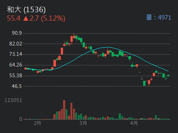Click the 64.26 price axis label
The width and height of the screenshot is (178, 133).
tap(16, 65)
